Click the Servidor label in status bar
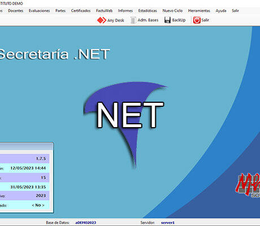Viewport: 260px width, 226px height. pos(148,223)
